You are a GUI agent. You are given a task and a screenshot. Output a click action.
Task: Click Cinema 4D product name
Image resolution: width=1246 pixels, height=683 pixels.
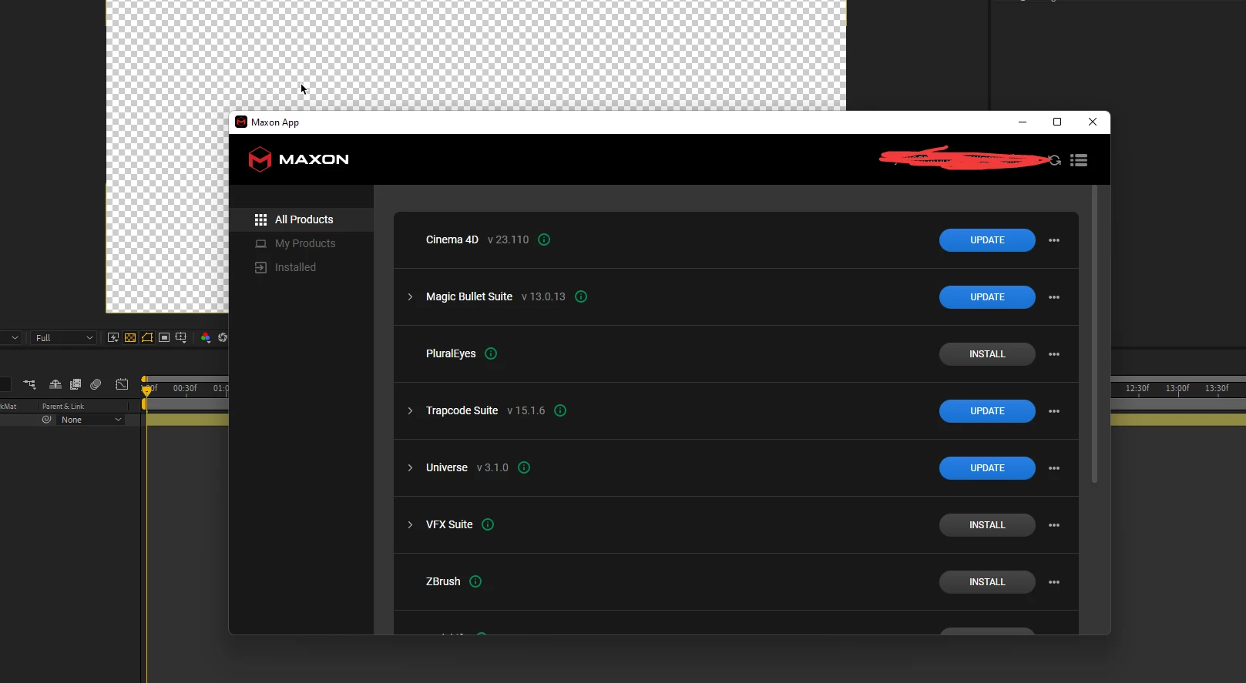click(x=452, y=239)
